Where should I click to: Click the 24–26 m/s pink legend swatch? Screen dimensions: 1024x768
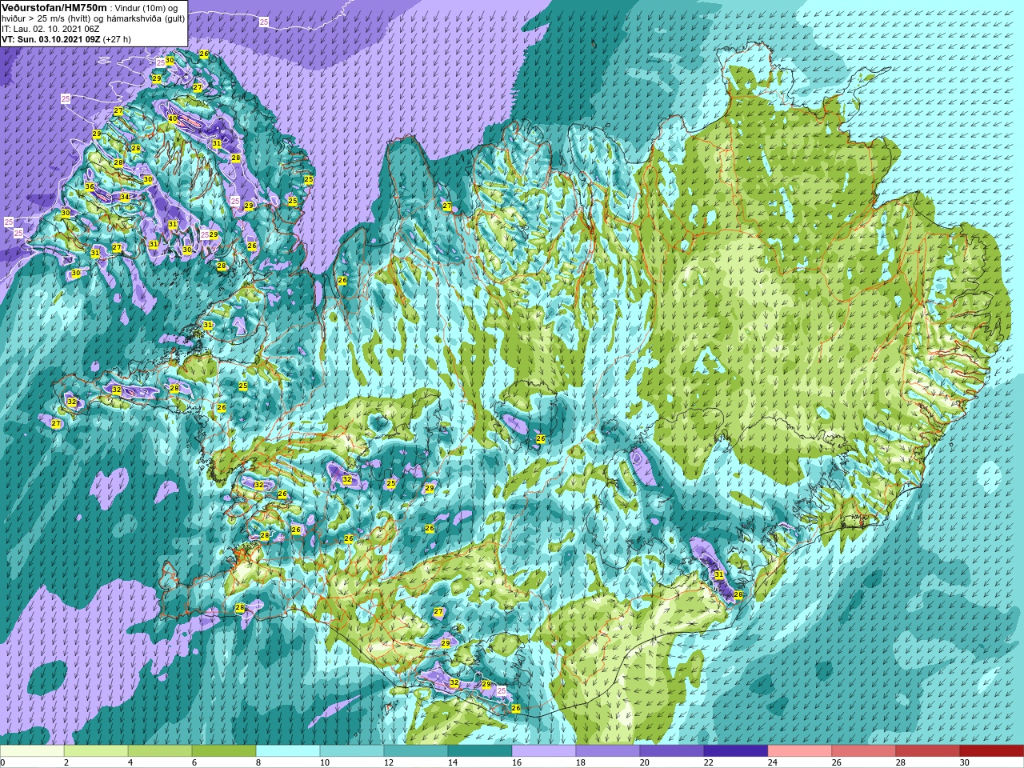click(800, 751)
